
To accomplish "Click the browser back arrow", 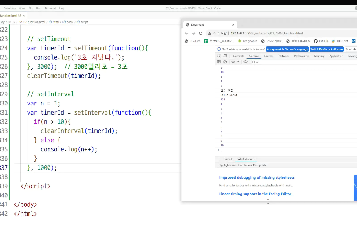I will click(x=186, y=33).
